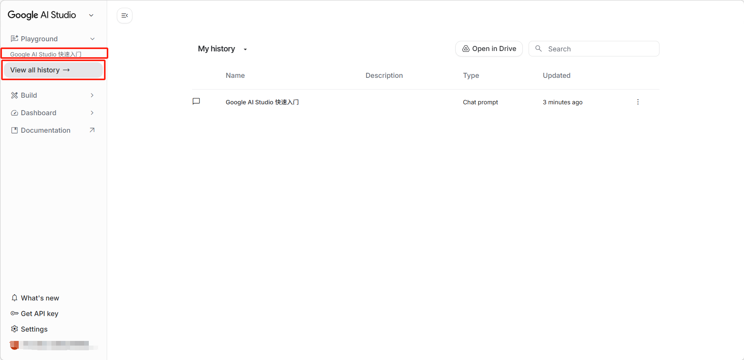
Task: Open Google AI Studio 快速入门 in the history table
Action: tap(262, 102)
